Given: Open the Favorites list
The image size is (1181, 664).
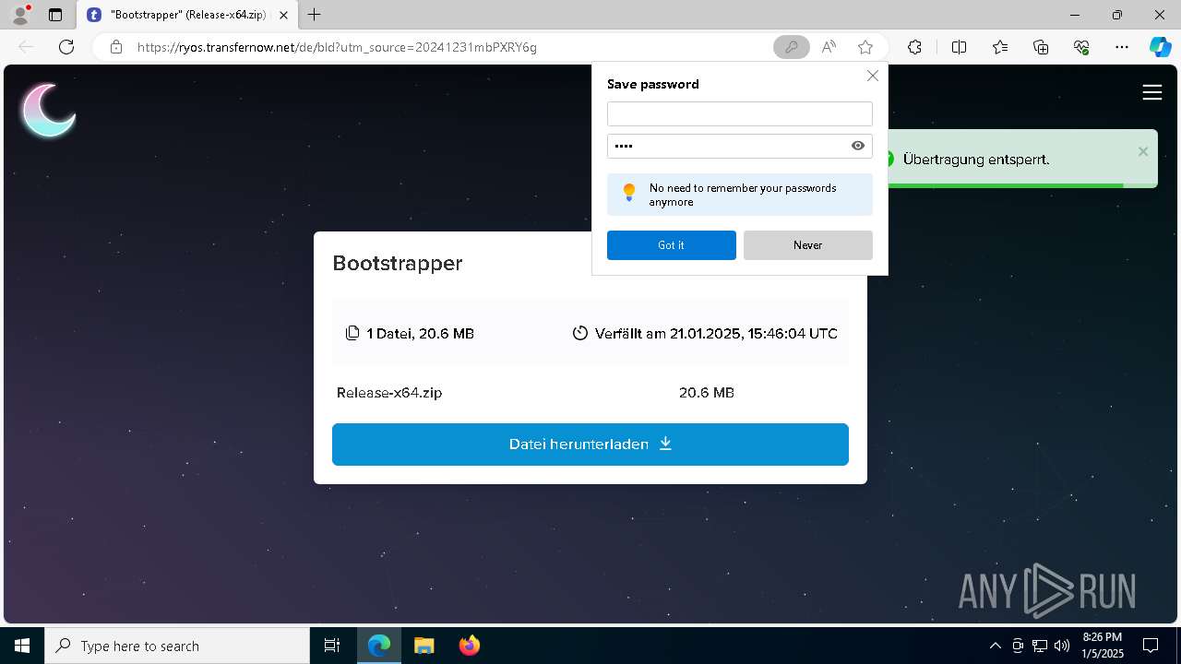Looking at the screenshot, I should click(x=1000, y=47).
